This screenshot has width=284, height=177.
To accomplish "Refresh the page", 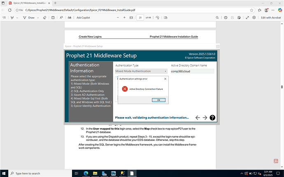I will coord(10,10).
